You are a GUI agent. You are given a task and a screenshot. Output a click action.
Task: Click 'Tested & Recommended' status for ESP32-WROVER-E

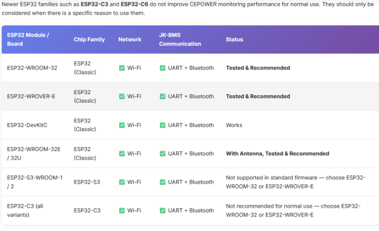(258, 97)
